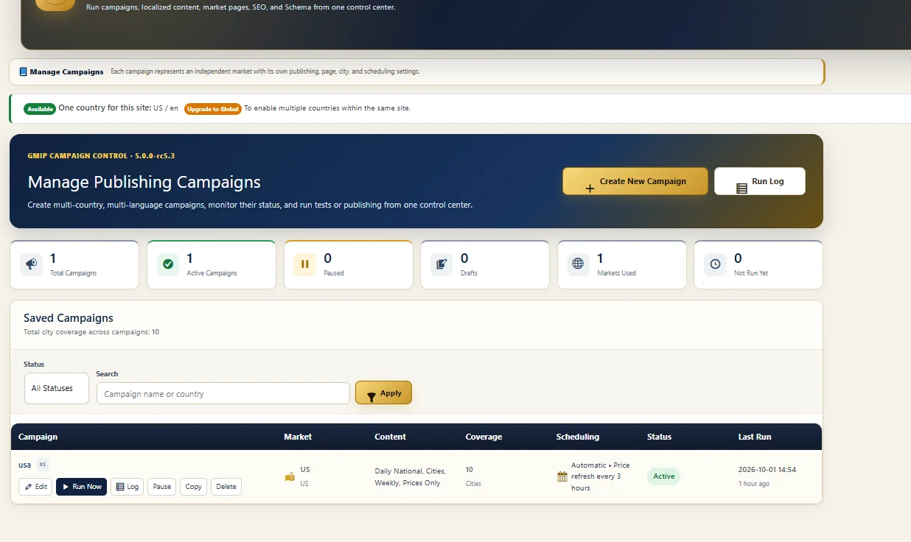Image resolution: width=911 pixels, height=542 pixels.
Task: Click the pause icon in the Paused card
Action: (x=304, y=264)
